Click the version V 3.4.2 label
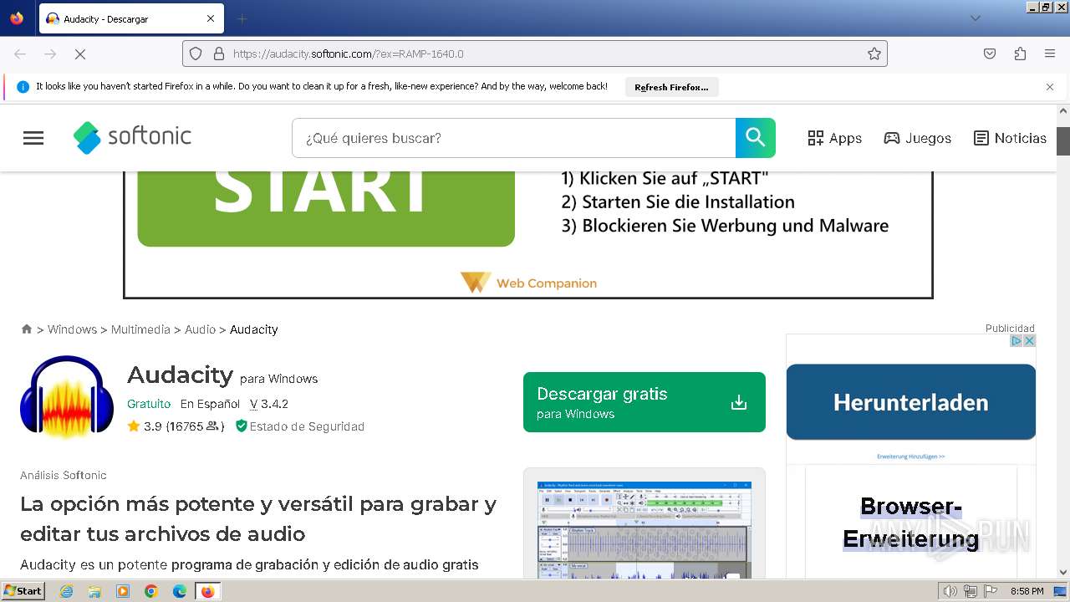The height and width of the screenshot is (602, 1070). coord(268,404)
